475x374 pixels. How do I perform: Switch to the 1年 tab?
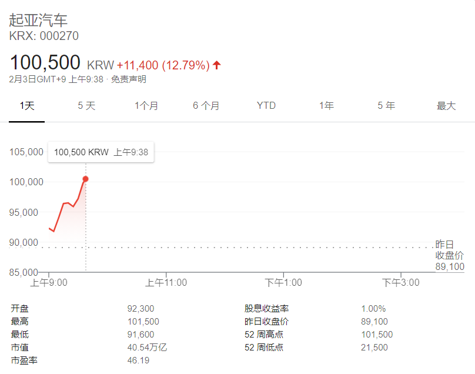pyautogui.click(x=327, y=106)
